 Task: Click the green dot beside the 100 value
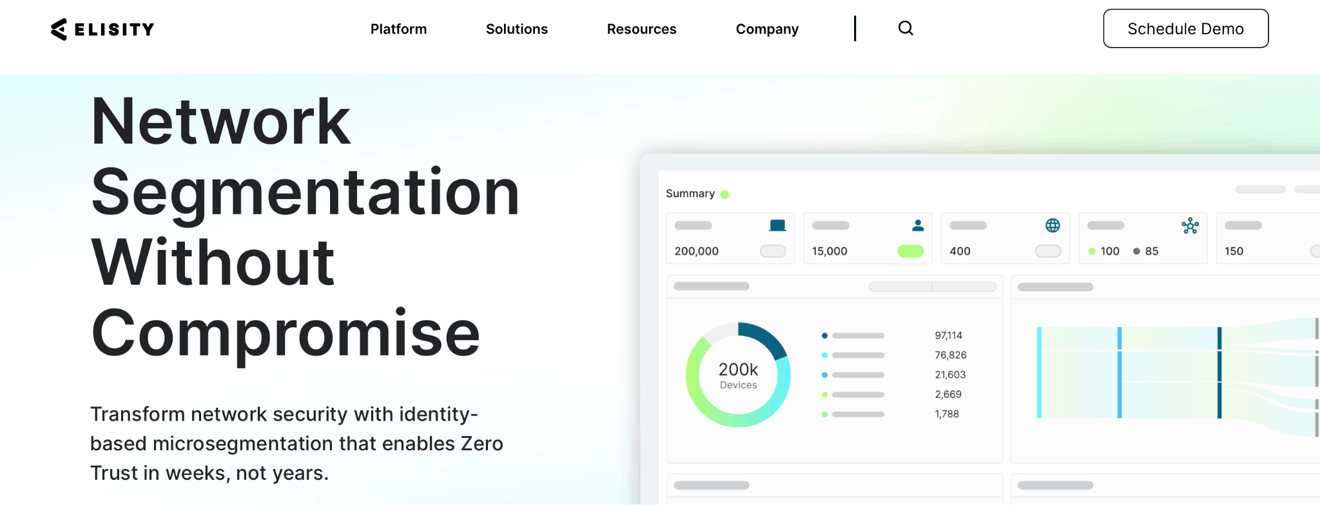(1092, 251)
